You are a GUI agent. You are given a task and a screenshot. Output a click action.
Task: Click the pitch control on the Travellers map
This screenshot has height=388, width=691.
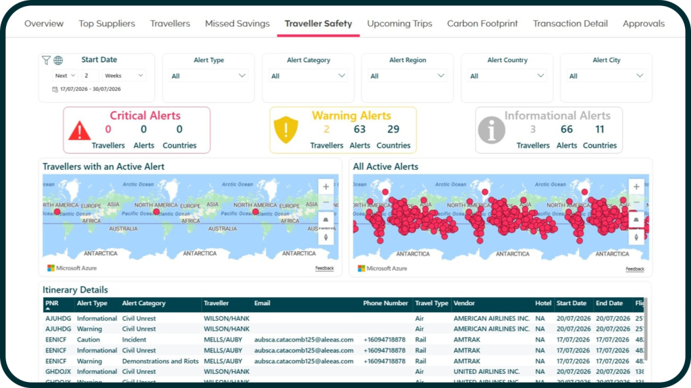[x=326, y=220]
